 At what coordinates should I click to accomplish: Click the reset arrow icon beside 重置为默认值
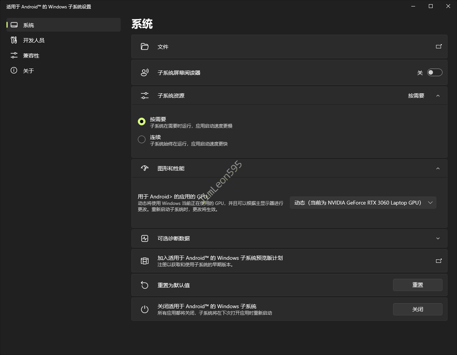click(x=144, y=285)
